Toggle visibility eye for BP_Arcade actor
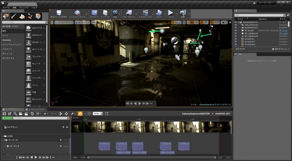Viewport: 292px width, 161px height. point(236,31)
